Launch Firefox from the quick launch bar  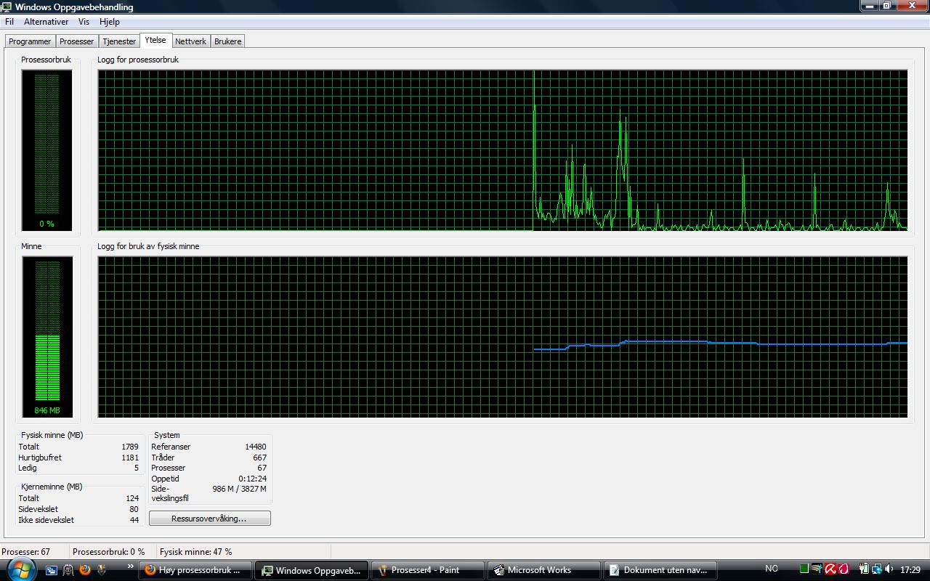pyautogui.click(x=85, y=570)
